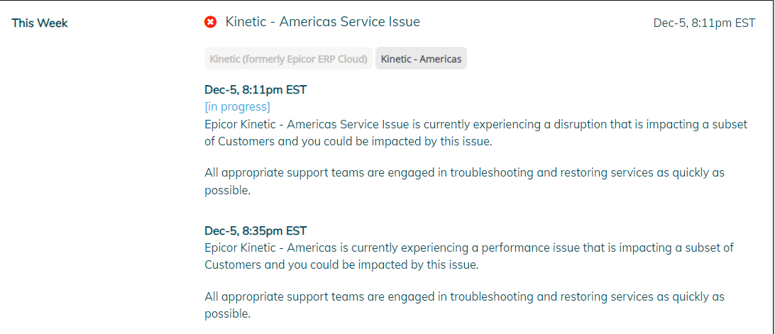Open the Kinetic - Americas Service Issue title
The width and height of the screenshot is (775, 334).
[322, 22]
